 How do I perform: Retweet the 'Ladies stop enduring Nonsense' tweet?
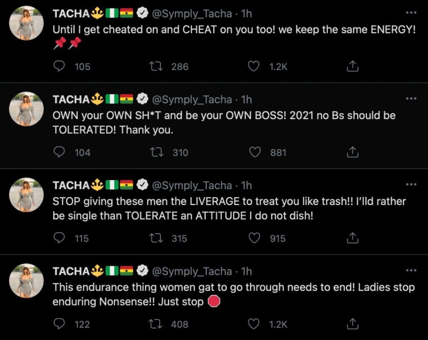click(x=156, y=324)
